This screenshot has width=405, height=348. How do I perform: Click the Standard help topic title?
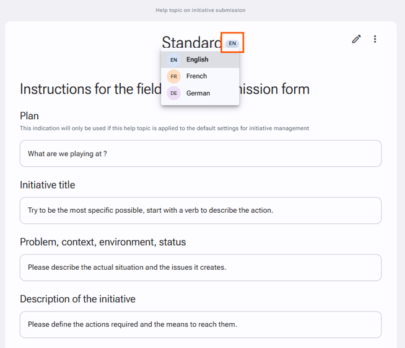(191, 42)
